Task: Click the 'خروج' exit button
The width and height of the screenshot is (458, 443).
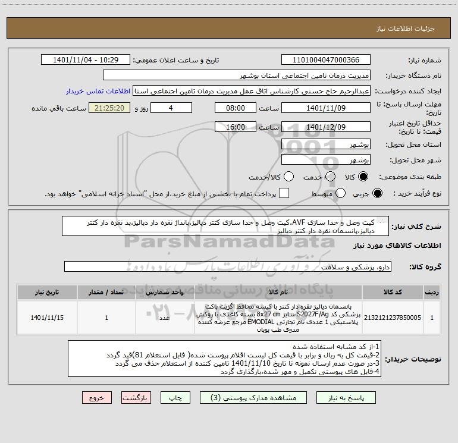Action: pyautogui.click(x=97, y=398)
